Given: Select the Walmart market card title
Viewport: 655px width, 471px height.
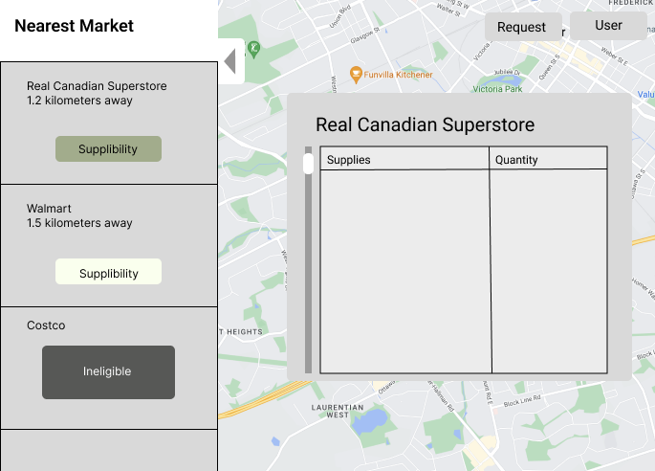Looking at the screenshot, I should 49,209.
